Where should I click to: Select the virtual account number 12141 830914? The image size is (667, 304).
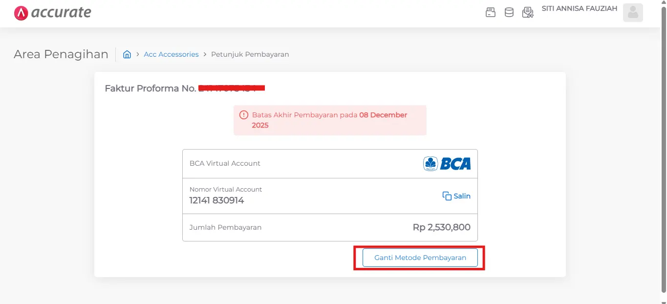point(216,200)
